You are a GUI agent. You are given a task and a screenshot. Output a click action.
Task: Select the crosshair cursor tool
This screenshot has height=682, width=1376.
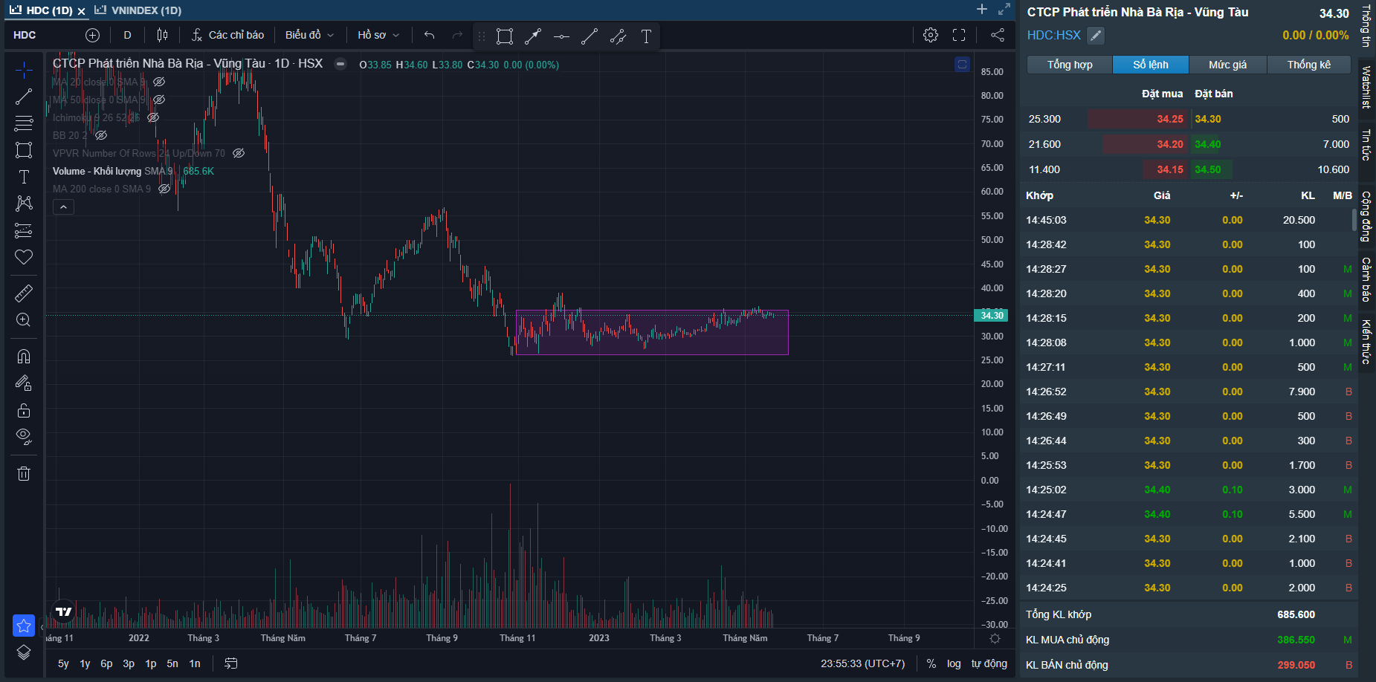pyautogui.click(x=24, y=70)
